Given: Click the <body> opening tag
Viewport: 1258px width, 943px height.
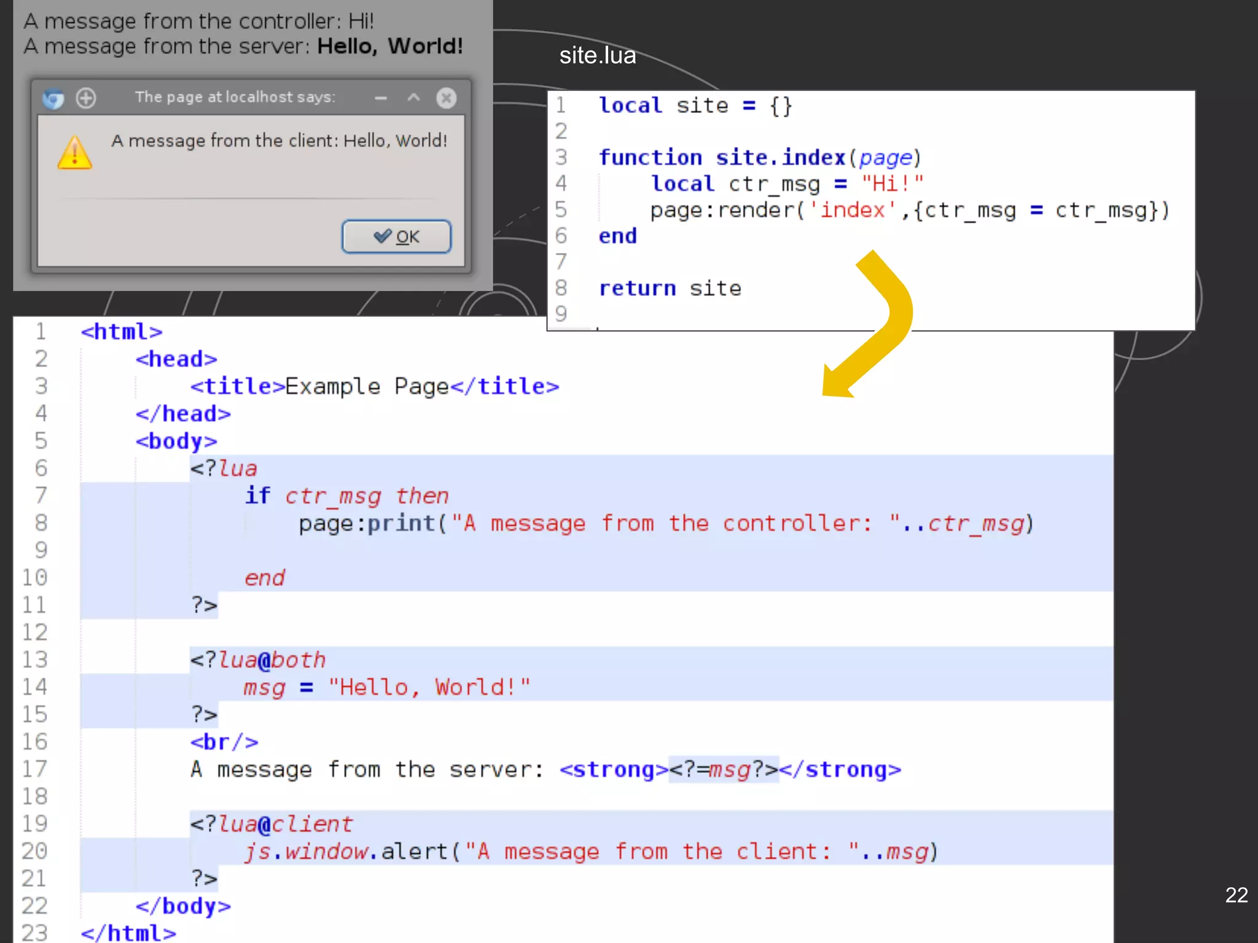Looking at the screenshot, I should 176,441.
